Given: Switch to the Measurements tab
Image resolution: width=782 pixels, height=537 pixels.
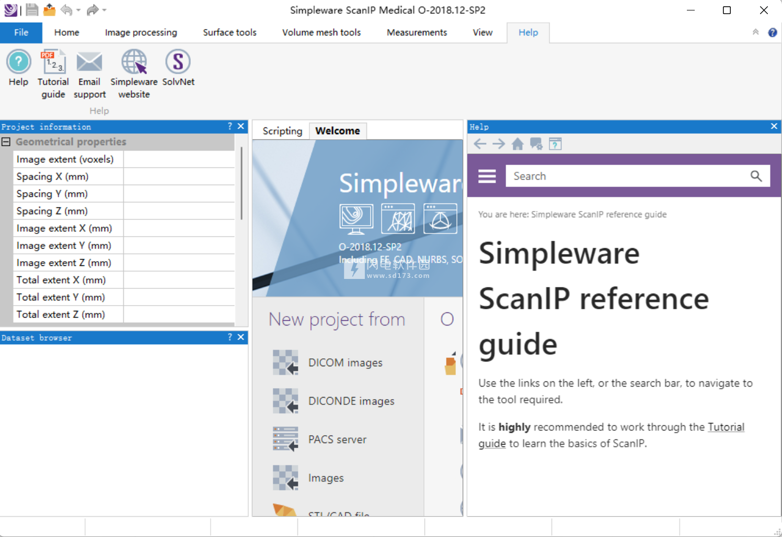Looking at the screenshot, I should (417, 32).
